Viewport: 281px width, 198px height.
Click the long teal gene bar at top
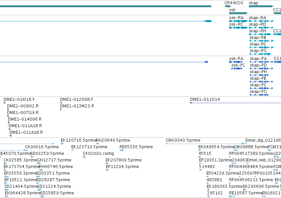coord(106,6)
